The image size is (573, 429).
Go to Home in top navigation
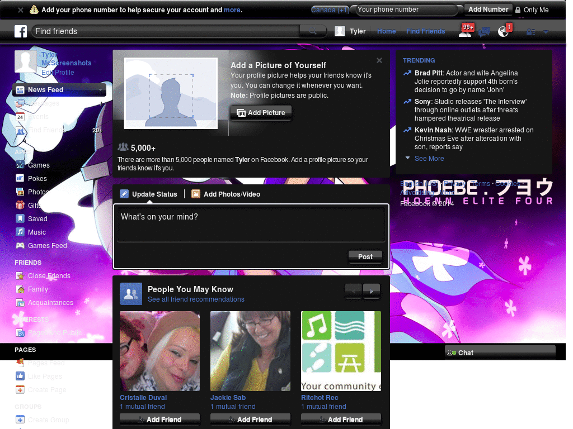click(x=386, y=31)
